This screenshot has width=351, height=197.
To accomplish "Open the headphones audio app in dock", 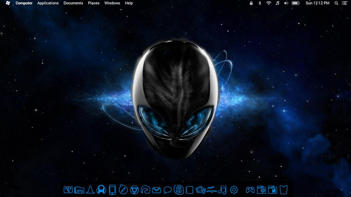I will [101, 189].
